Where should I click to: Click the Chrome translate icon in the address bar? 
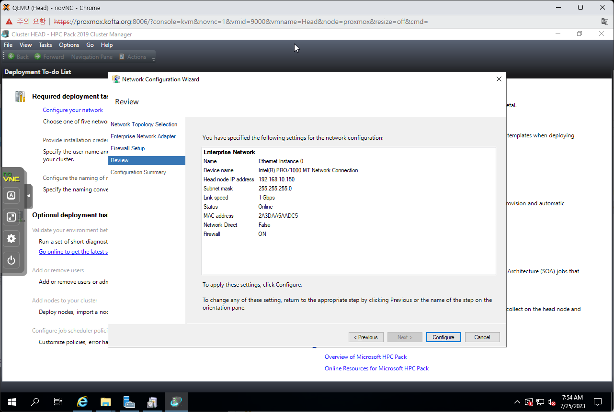pyautogui.click(x=605, y=22)
